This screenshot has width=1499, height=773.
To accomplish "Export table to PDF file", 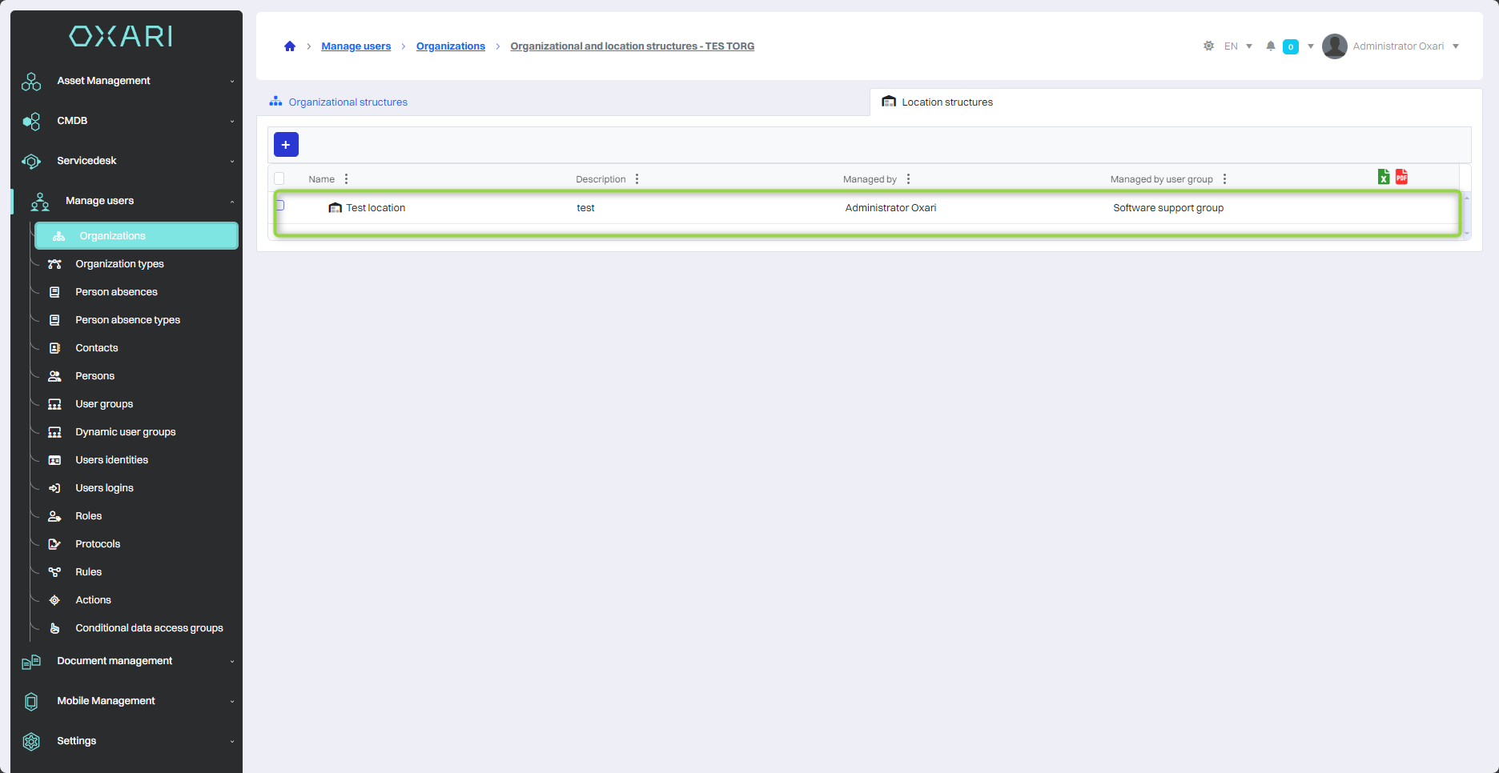I will pos(1401,177).
